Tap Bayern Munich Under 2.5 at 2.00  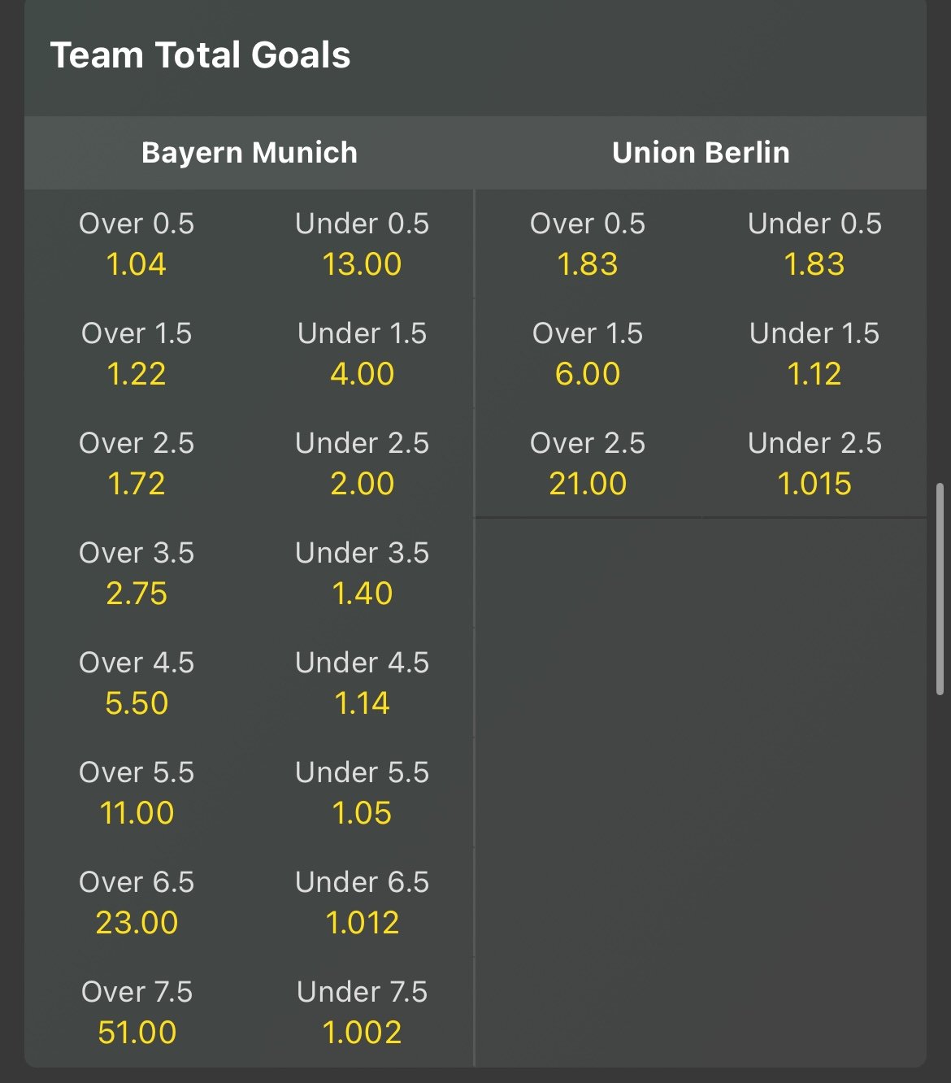[362, 464]
